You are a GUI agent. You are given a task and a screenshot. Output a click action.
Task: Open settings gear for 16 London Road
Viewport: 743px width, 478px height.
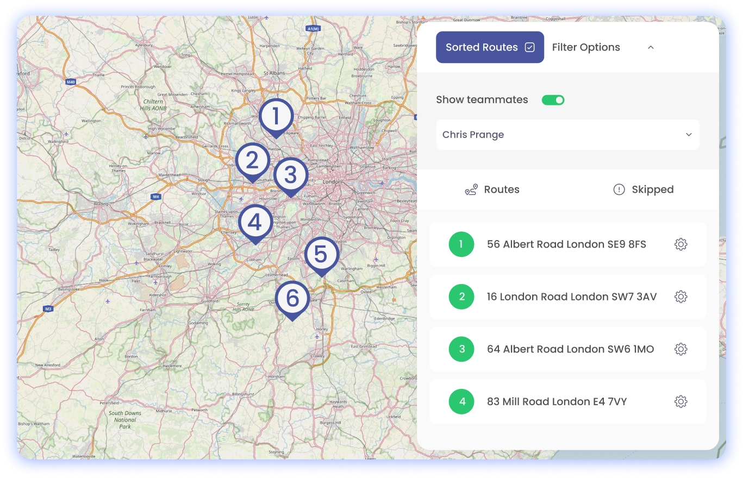tap(680, 297)
